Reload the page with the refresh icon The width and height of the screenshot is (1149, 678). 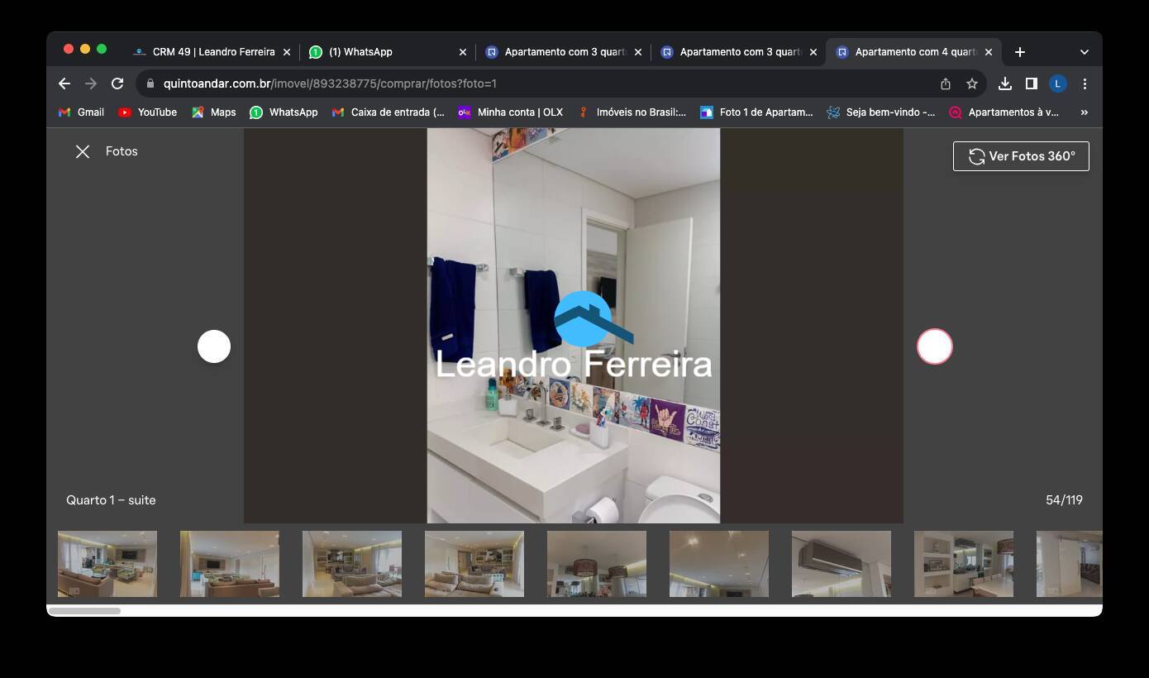point(117,84)
